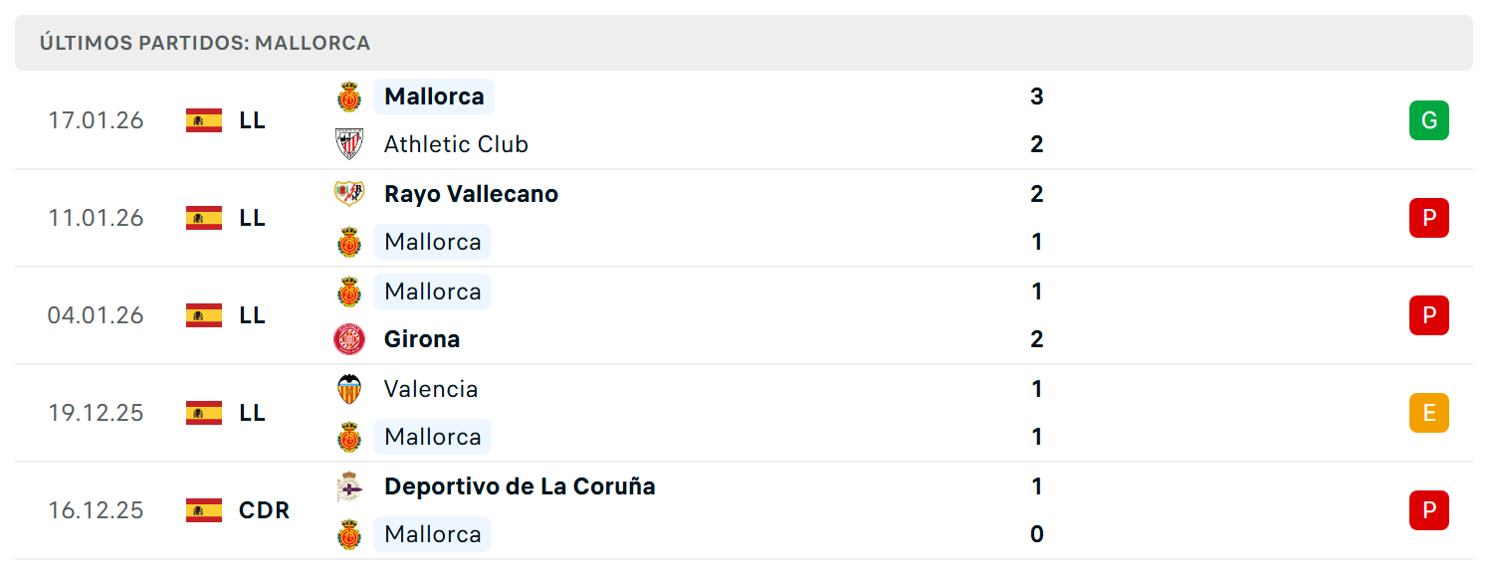Open Deportivo de La Coruña team link
The width and height of the screenshot is (1492, 575).
520,486
